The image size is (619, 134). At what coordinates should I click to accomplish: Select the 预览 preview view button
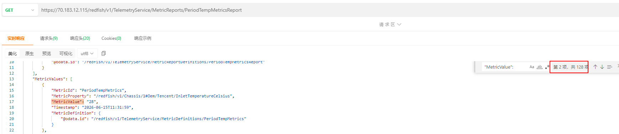pos(47,54)
